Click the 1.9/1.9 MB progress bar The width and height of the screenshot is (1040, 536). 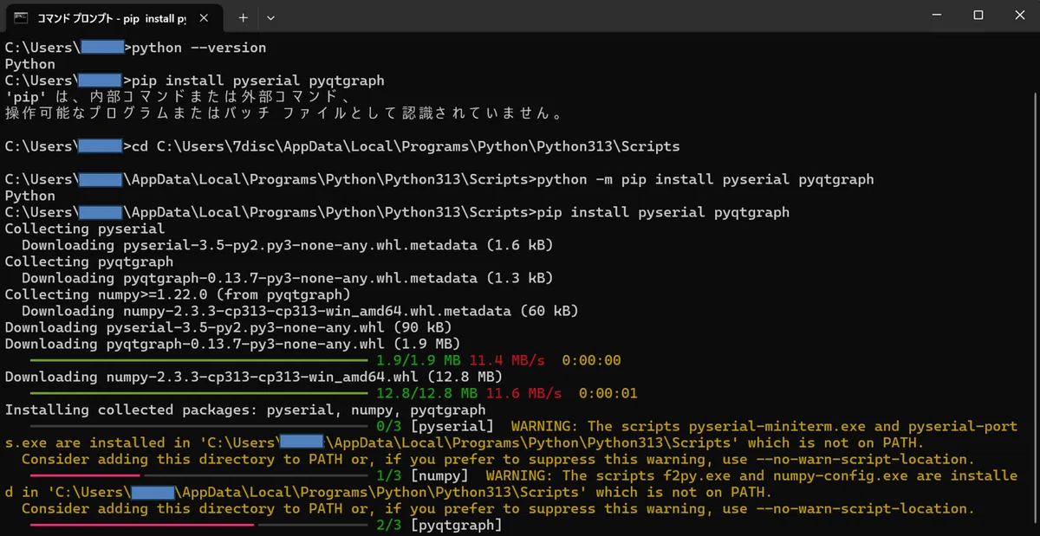click(x=198, y=360)
